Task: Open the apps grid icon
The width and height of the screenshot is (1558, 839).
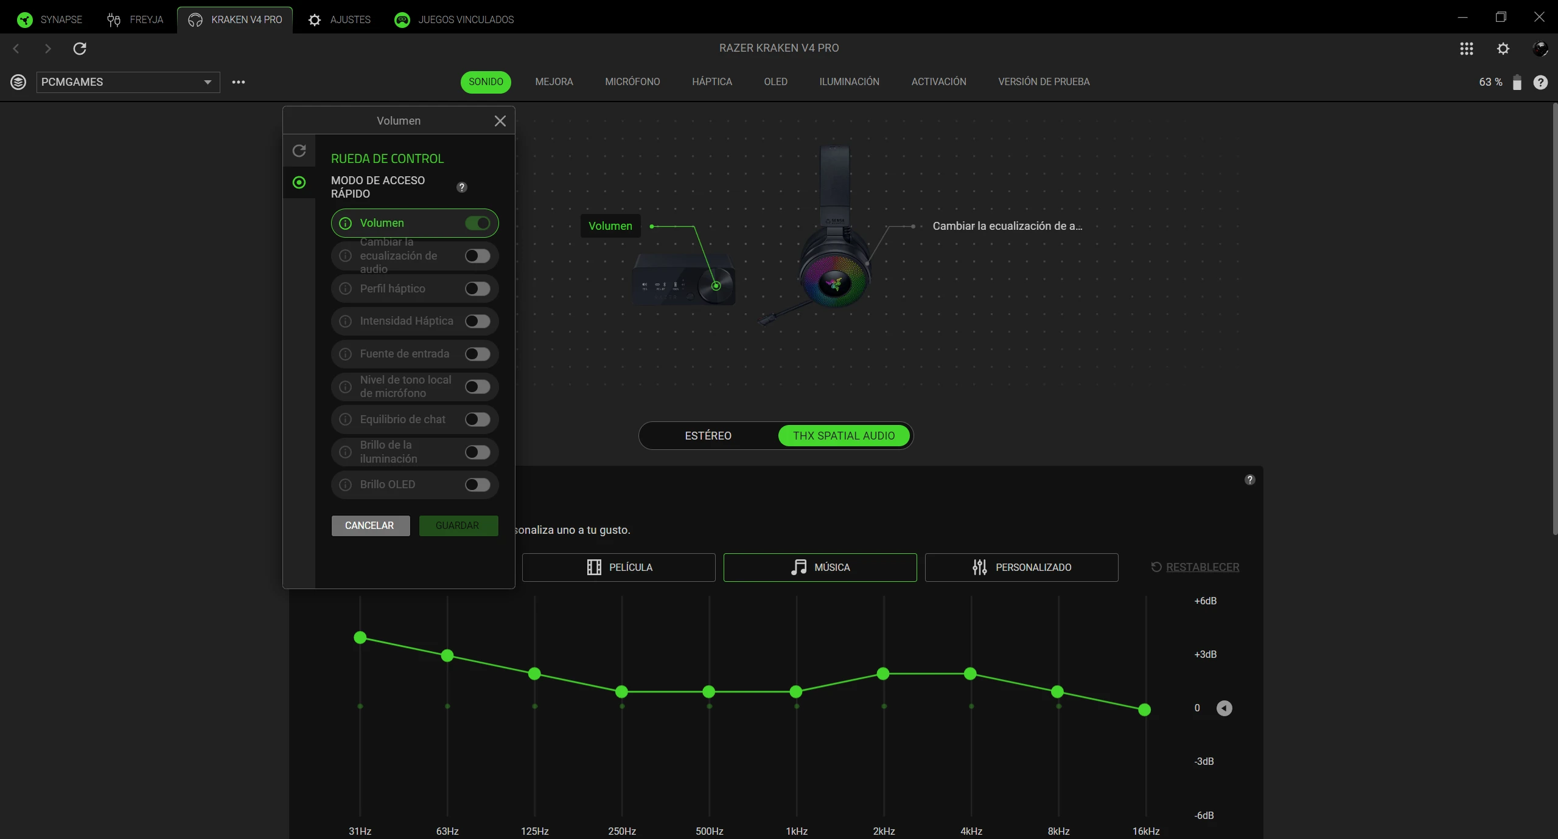Action: (1467, 49)
